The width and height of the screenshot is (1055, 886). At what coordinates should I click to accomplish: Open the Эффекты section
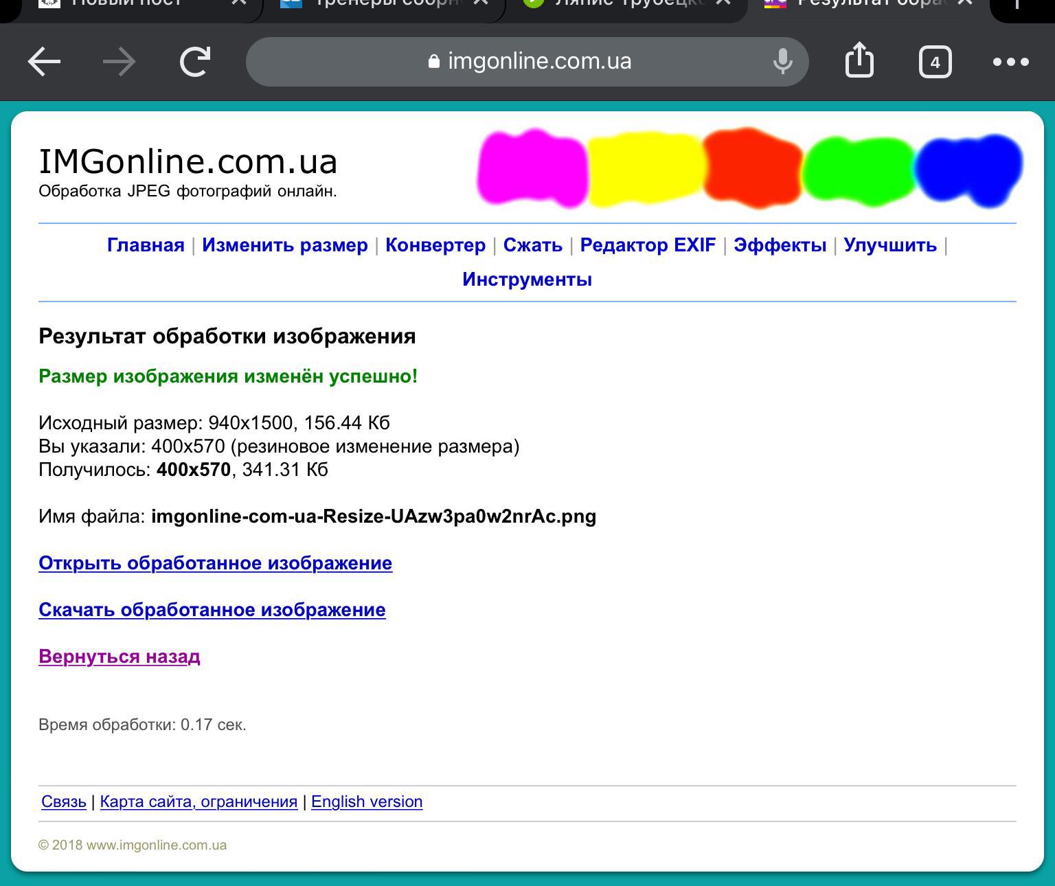780,245
